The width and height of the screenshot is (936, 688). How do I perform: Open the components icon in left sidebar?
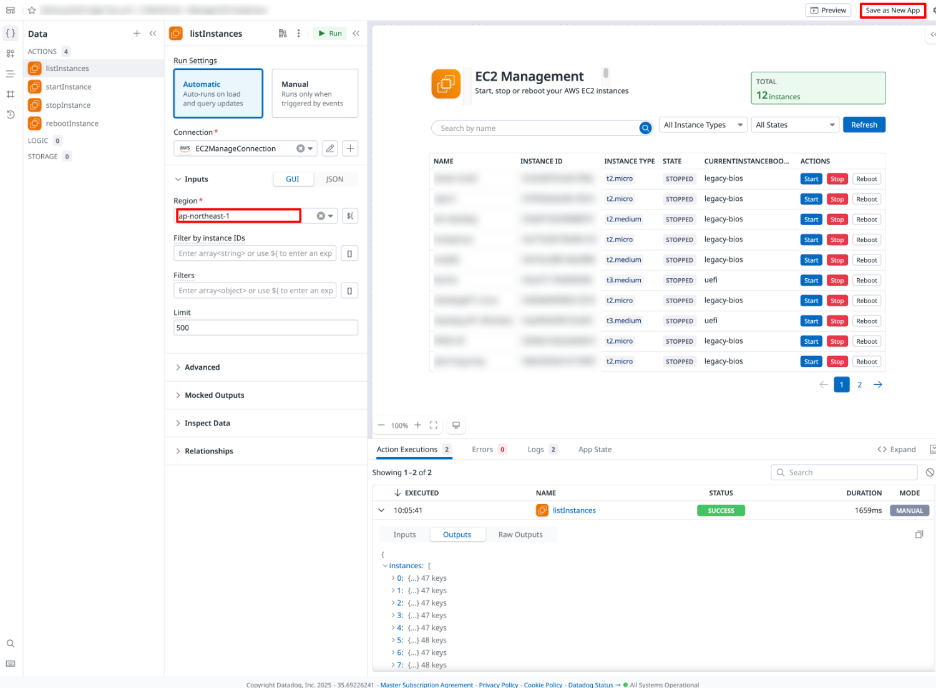click(x=11, y=54)
